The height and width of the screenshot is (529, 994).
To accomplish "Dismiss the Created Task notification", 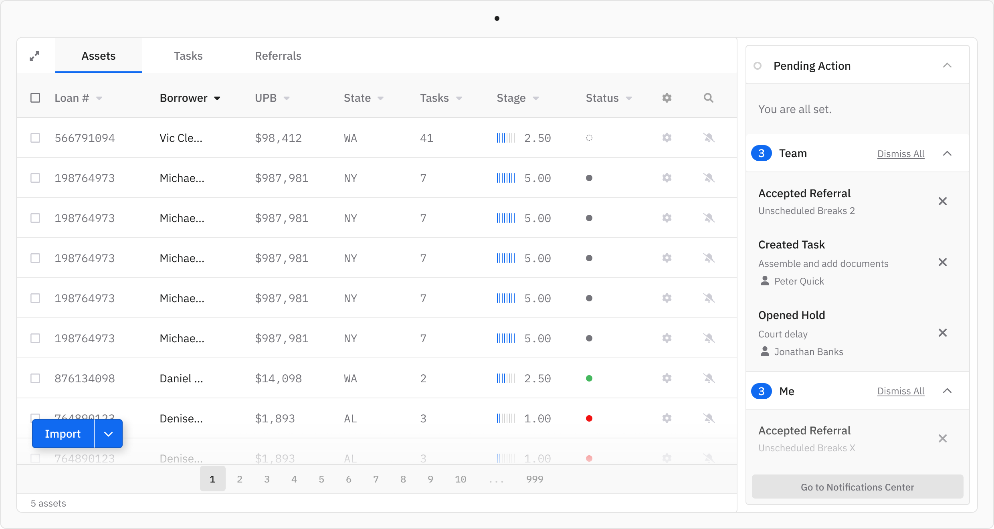I will 942,262.
